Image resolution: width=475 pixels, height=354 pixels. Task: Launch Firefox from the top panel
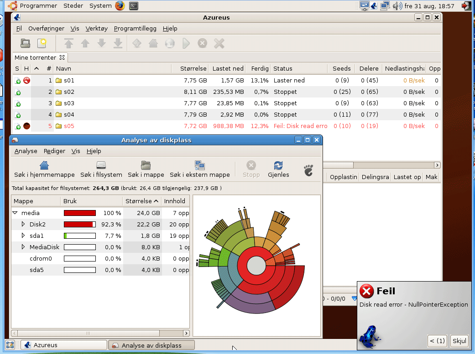120,6
